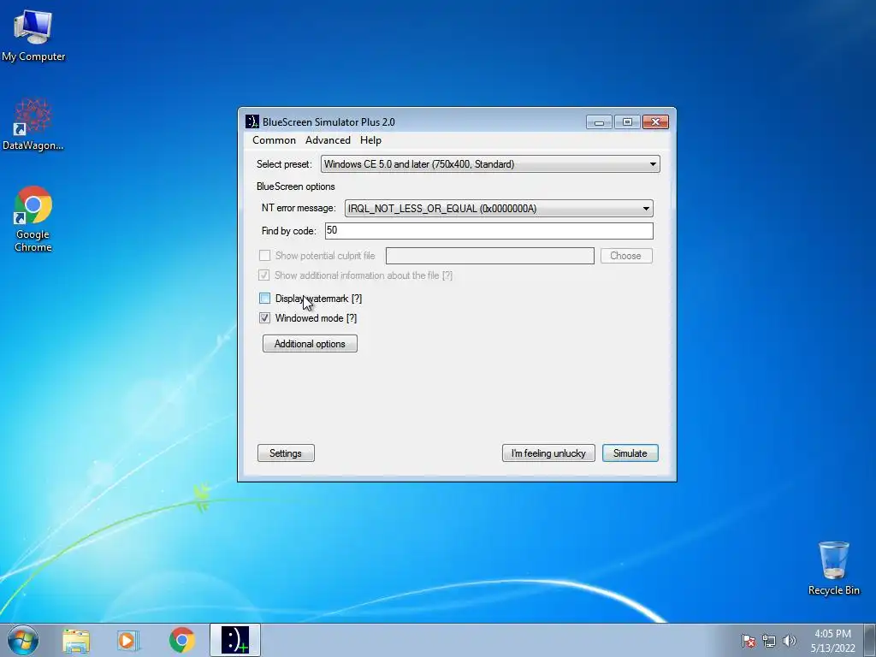Focus the Find by code field
876x657 pixels.
488,231
